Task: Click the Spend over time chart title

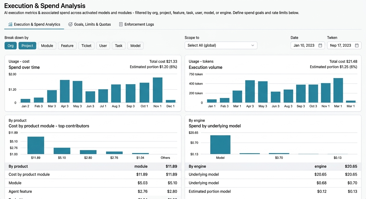Action: [24, 67]
